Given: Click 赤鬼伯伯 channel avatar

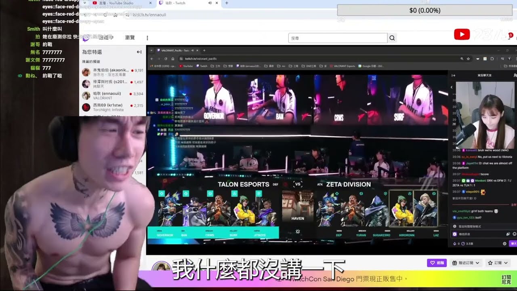Looking at the screenshot, I should click(x=86, y=72).
